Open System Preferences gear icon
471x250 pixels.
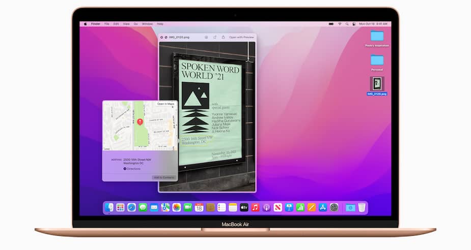coord(334,207)
